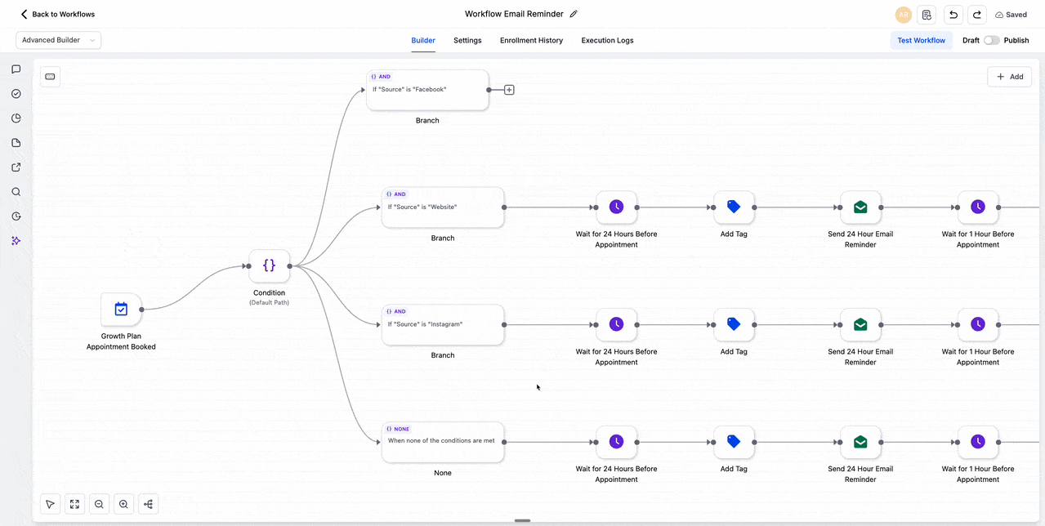1045x526 pixels.
Task: Go Back to Workflows
Action: [x=57, y=14]
